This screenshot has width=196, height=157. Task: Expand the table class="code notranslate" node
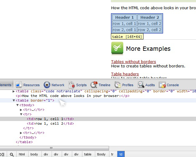point(14,91)
